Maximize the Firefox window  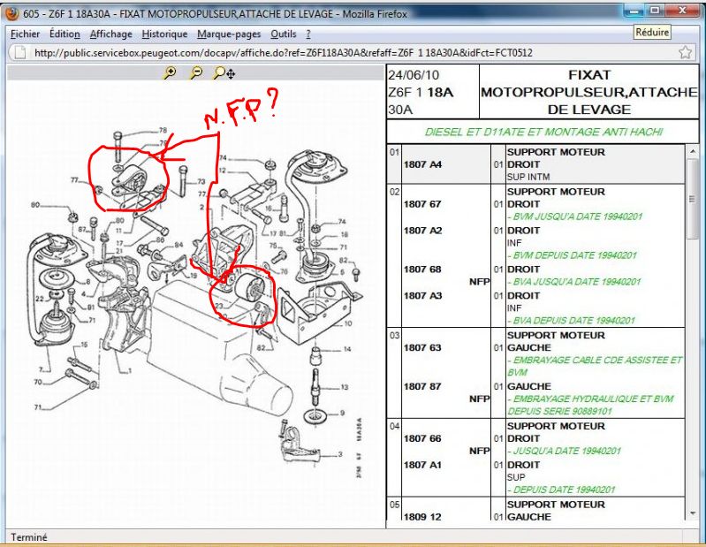(655, 11)
